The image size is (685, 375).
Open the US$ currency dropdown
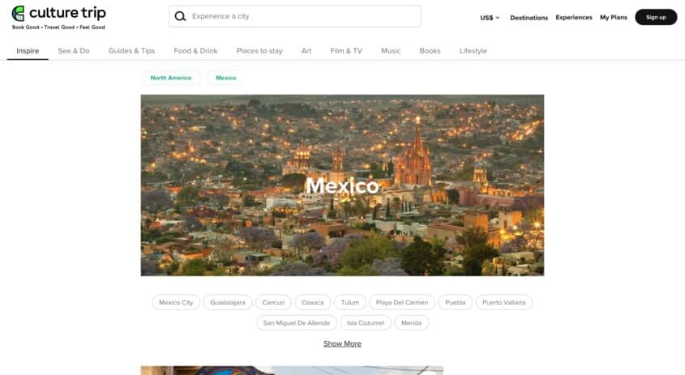[490, 18]
